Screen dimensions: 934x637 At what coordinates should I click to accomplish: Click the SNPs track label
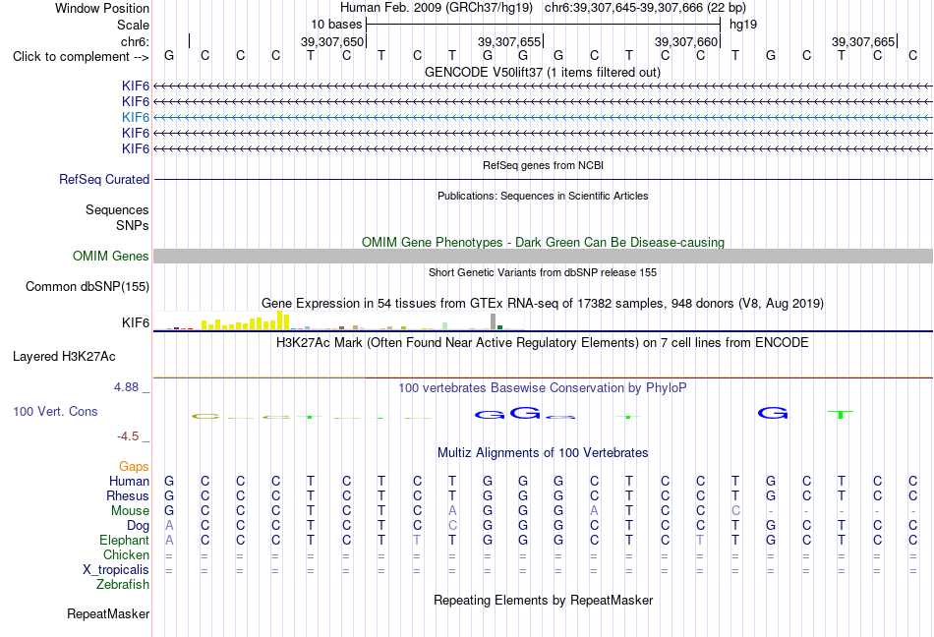pyautogui.click(x=133, y=226)
